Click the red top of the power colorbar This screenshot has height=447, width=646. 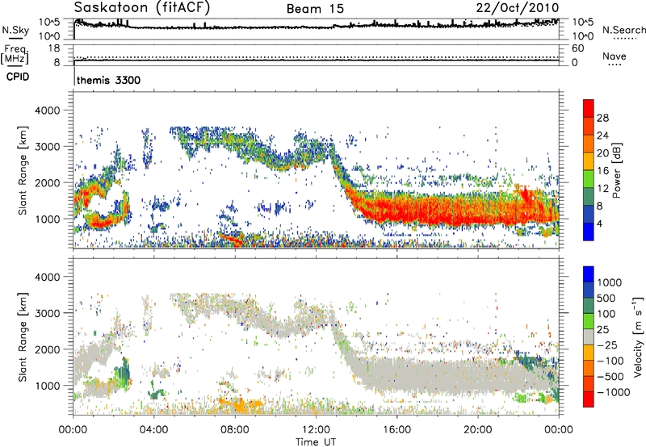tap(589, 108)
